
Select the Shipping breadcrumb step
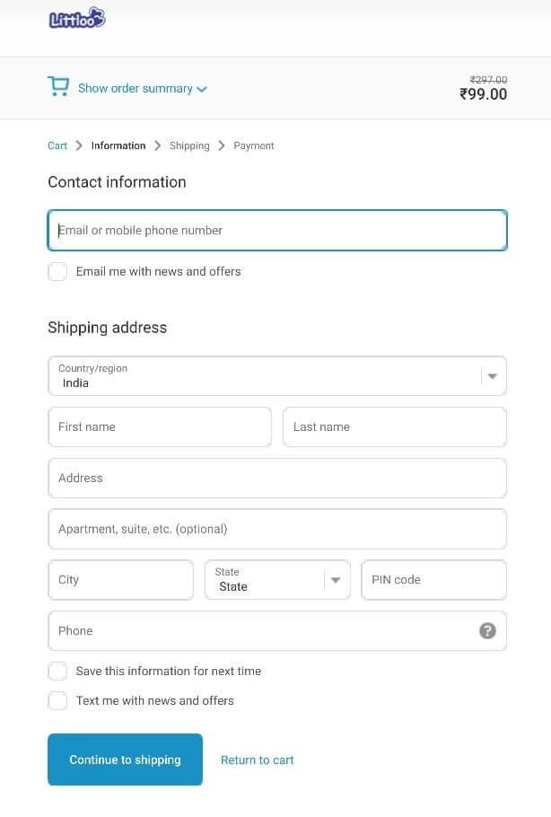pyautogui.click(x=189, y=145)
